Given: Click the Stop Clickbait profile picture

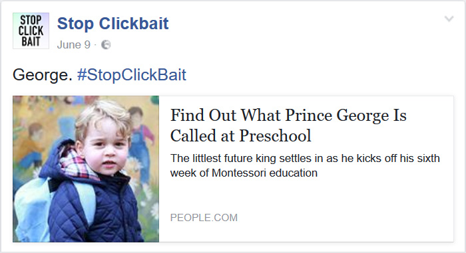Looking at the screenshot, I should (x=31, y=31).
